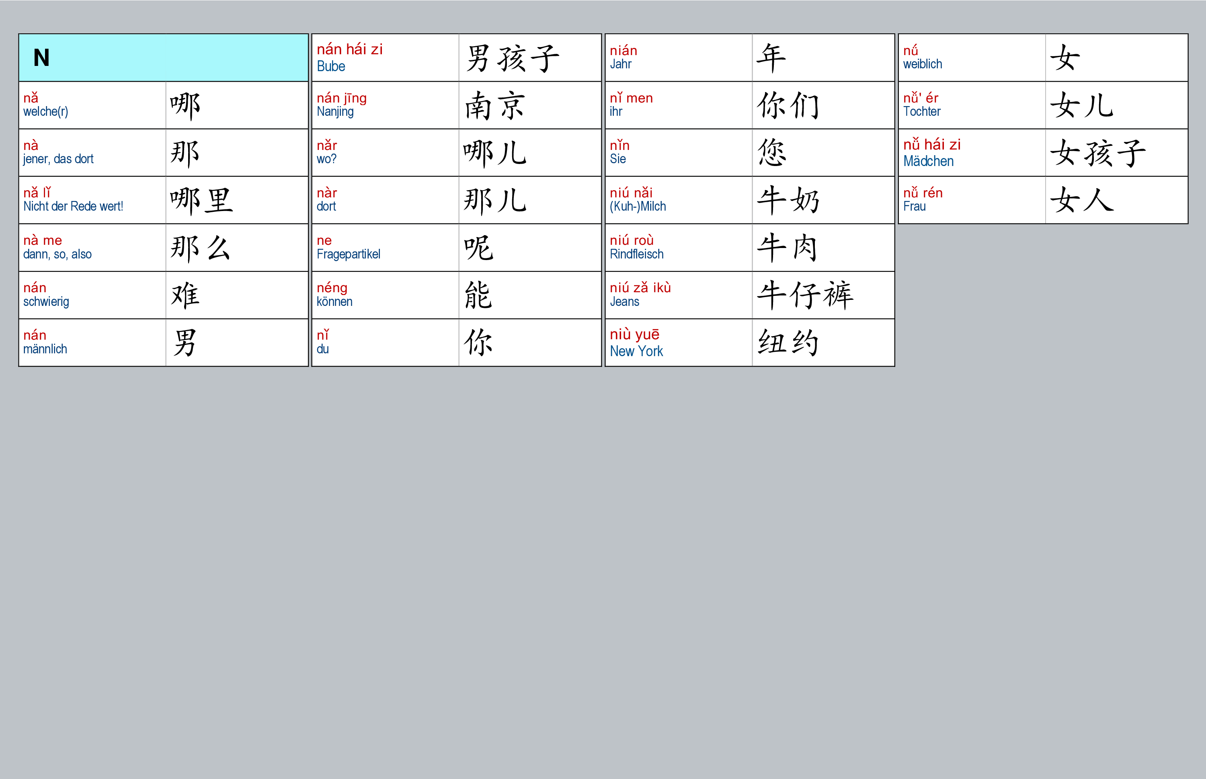
Task: Click the 哪儿 characters for wo?
Action: (x=495, y=153)
